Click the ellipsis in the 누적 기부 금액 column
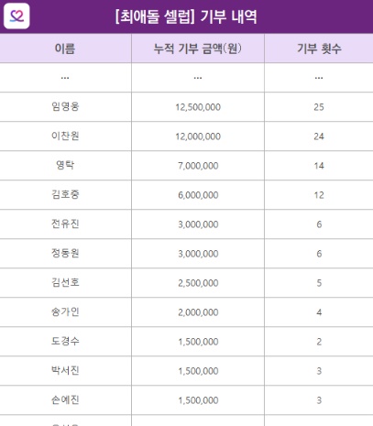This screenshot has height=426, width=373. point(198,78)
